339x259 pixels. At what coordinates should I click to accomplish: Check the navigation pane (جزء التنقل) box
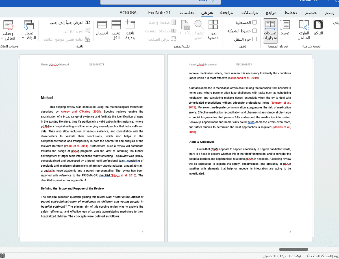[x=254, y=39]
